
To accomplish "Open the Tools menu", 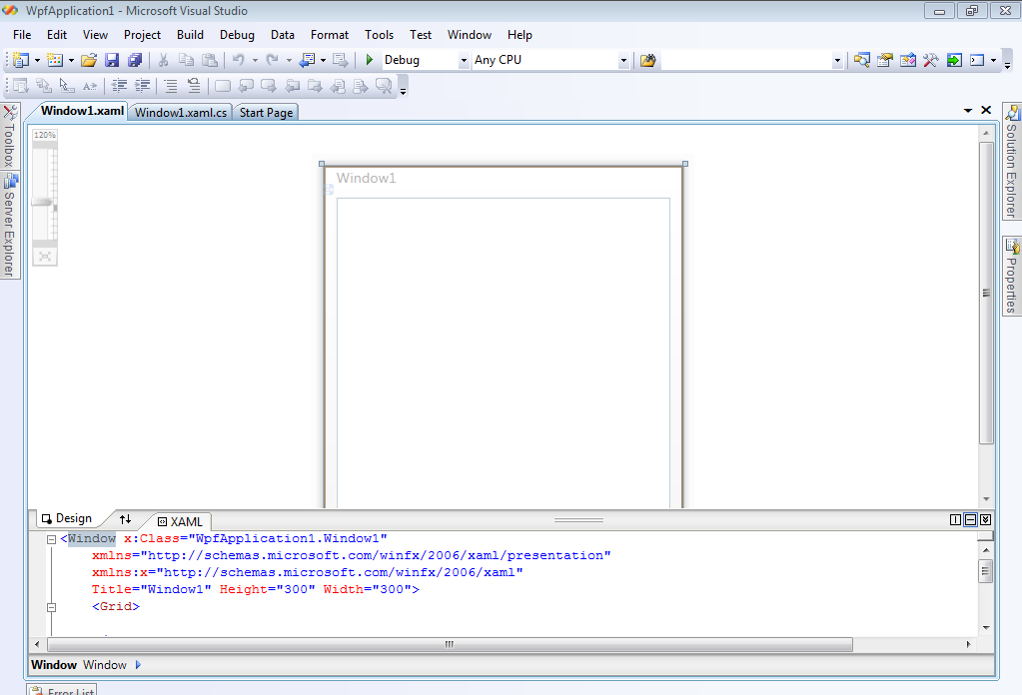I will [379, 35].
